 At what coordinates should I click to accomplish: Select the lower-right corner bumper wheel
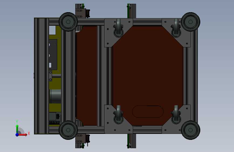click(191, 130)
